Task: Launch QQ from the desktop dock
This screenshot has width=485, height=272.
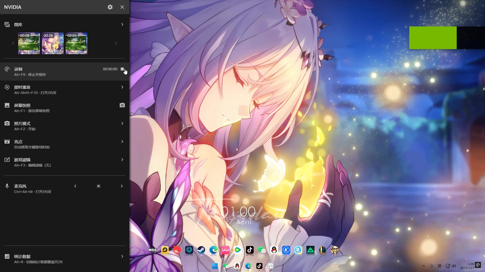Action: [x=274, y=250]
